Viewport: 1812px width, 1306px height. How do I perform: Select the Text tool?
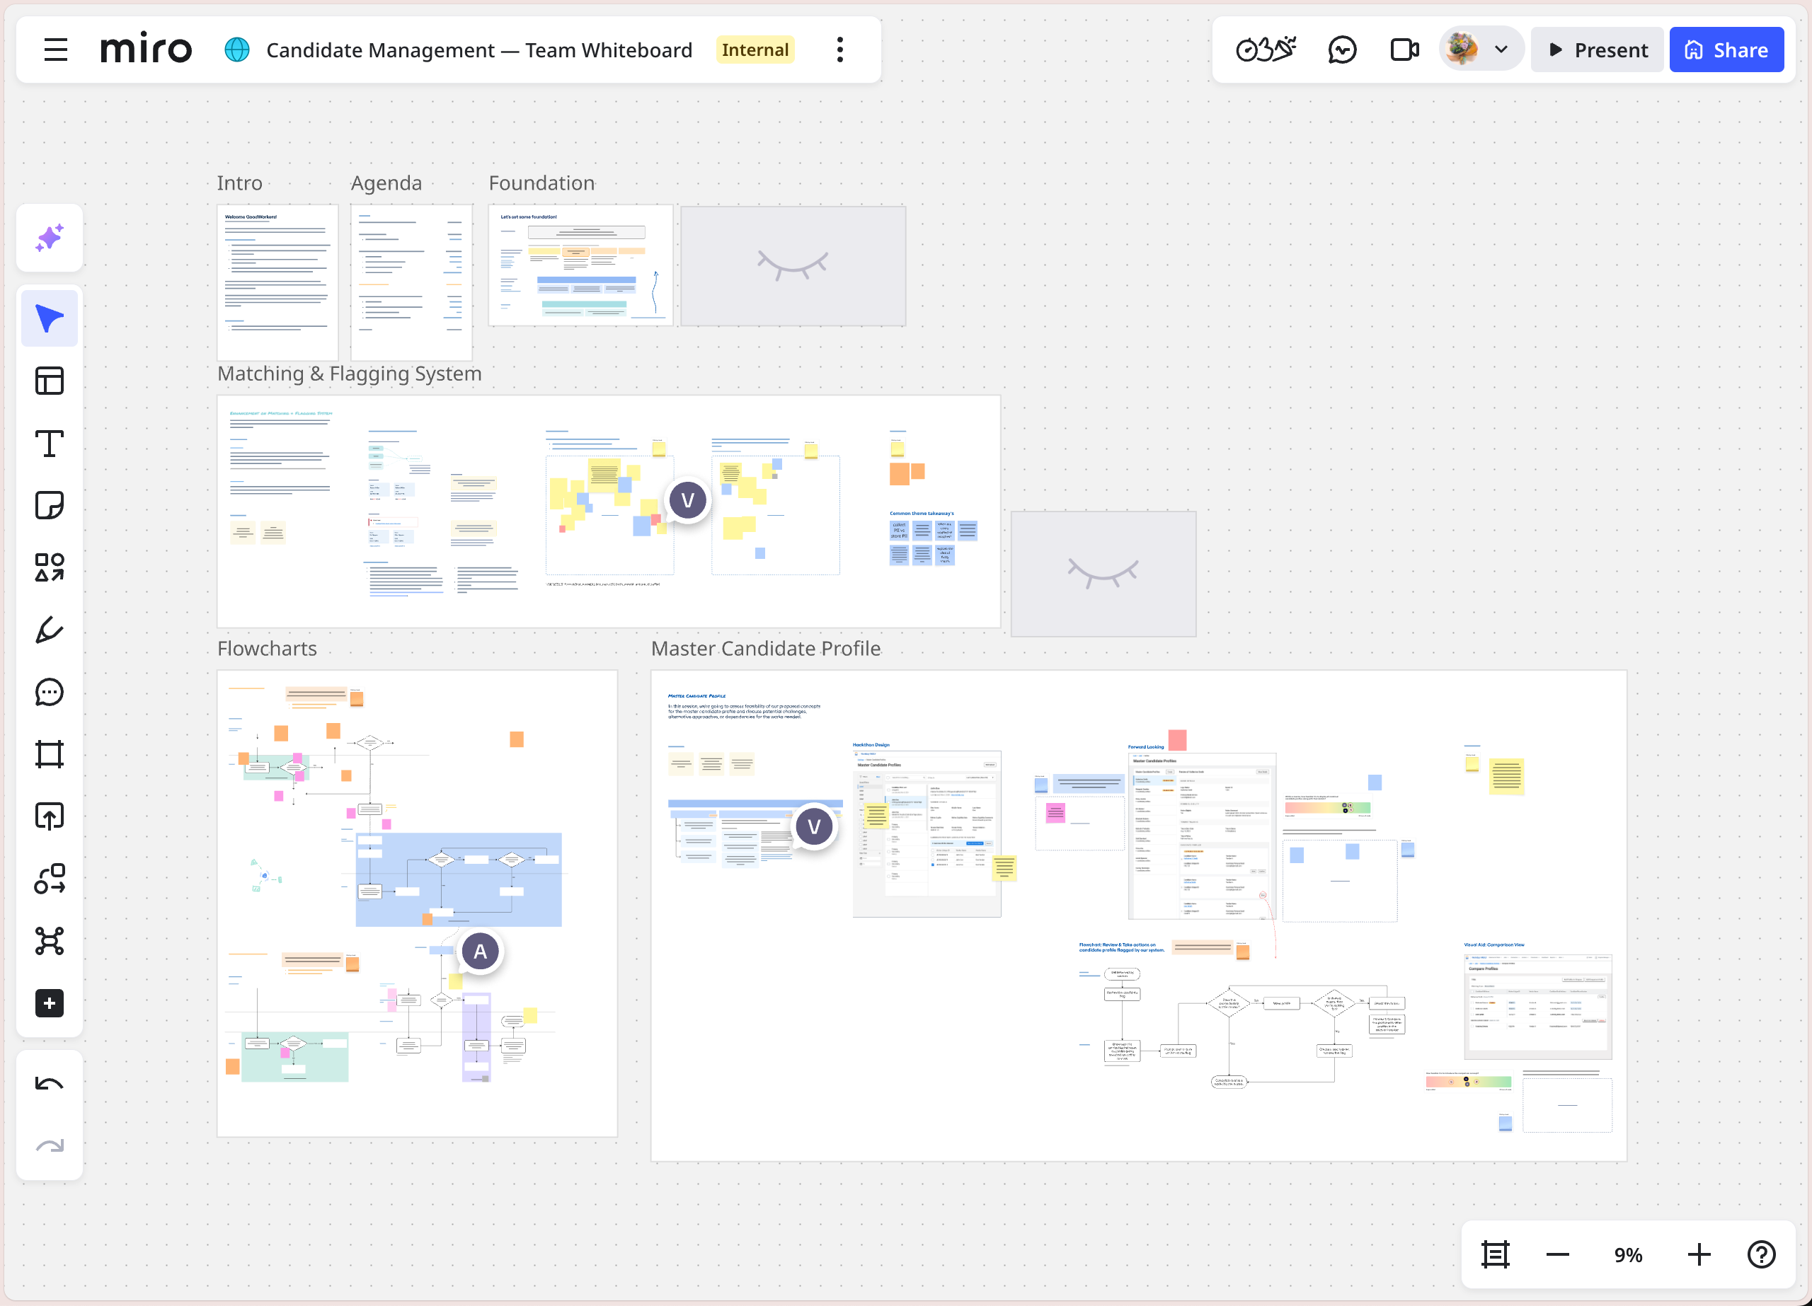click(50, 444)
